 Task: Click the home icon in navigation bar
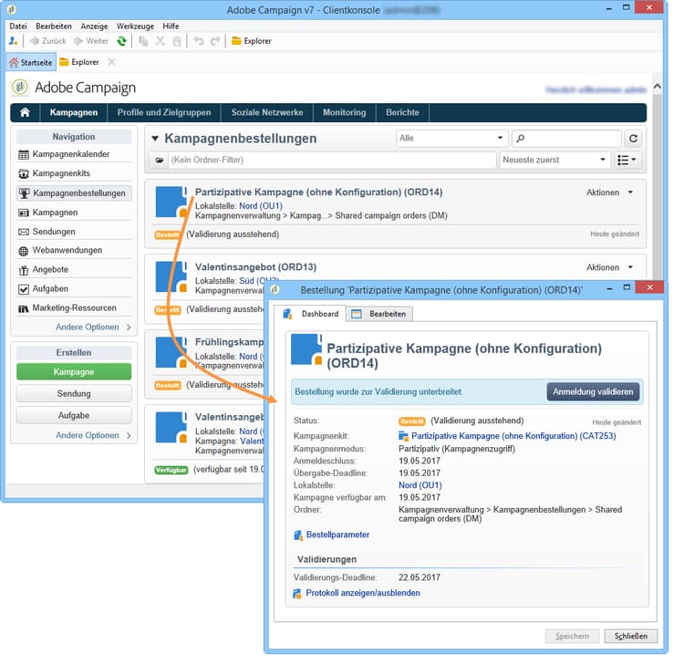[x=25, y=112]
